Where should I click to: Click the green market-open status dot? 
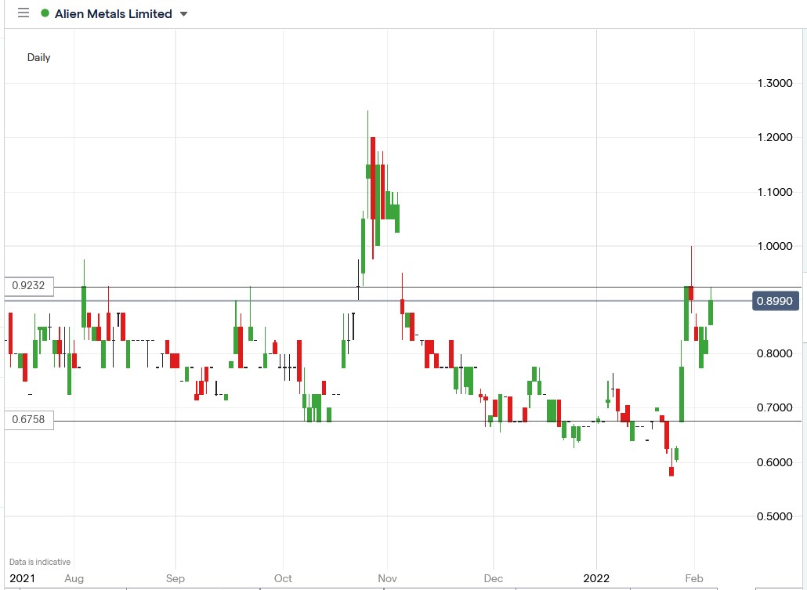pos(46,13)
